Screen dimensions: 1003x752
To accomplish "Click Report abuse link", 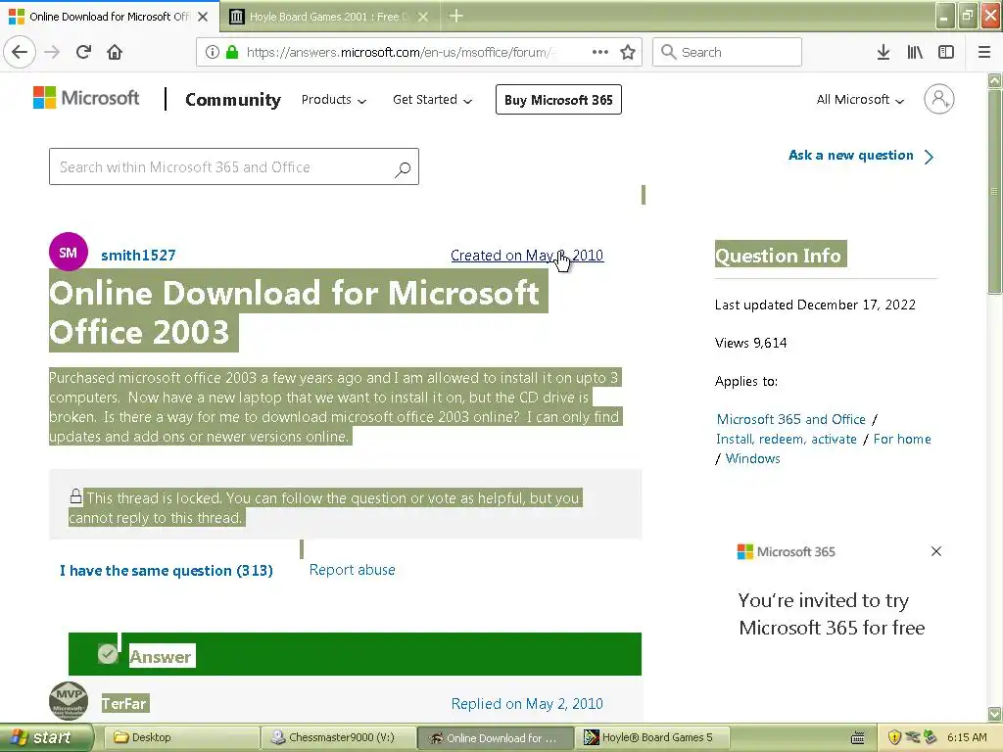I will (x=352, y=570).
